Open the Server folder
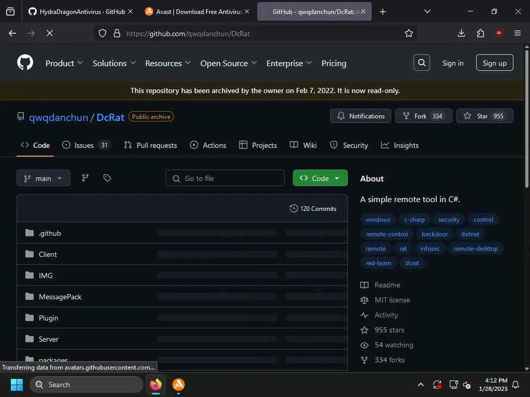The height and width of the screenshot is (397, 530). tap(48, 339)
